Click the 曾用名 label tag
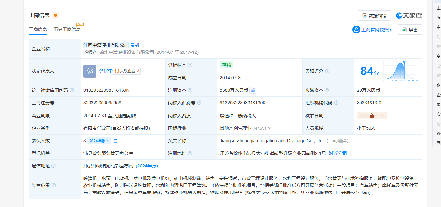 (91, 52)
